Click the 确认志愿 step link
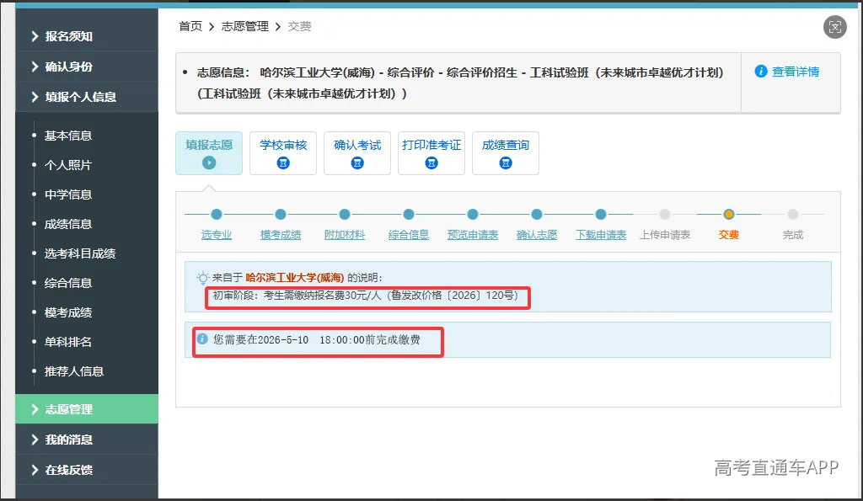Viewport: 863px width, 501px height. click(x=537, y=235)
